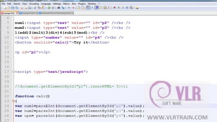
Task: Zoom in using the toolbar icon
Action: click(x=69, y=8)
